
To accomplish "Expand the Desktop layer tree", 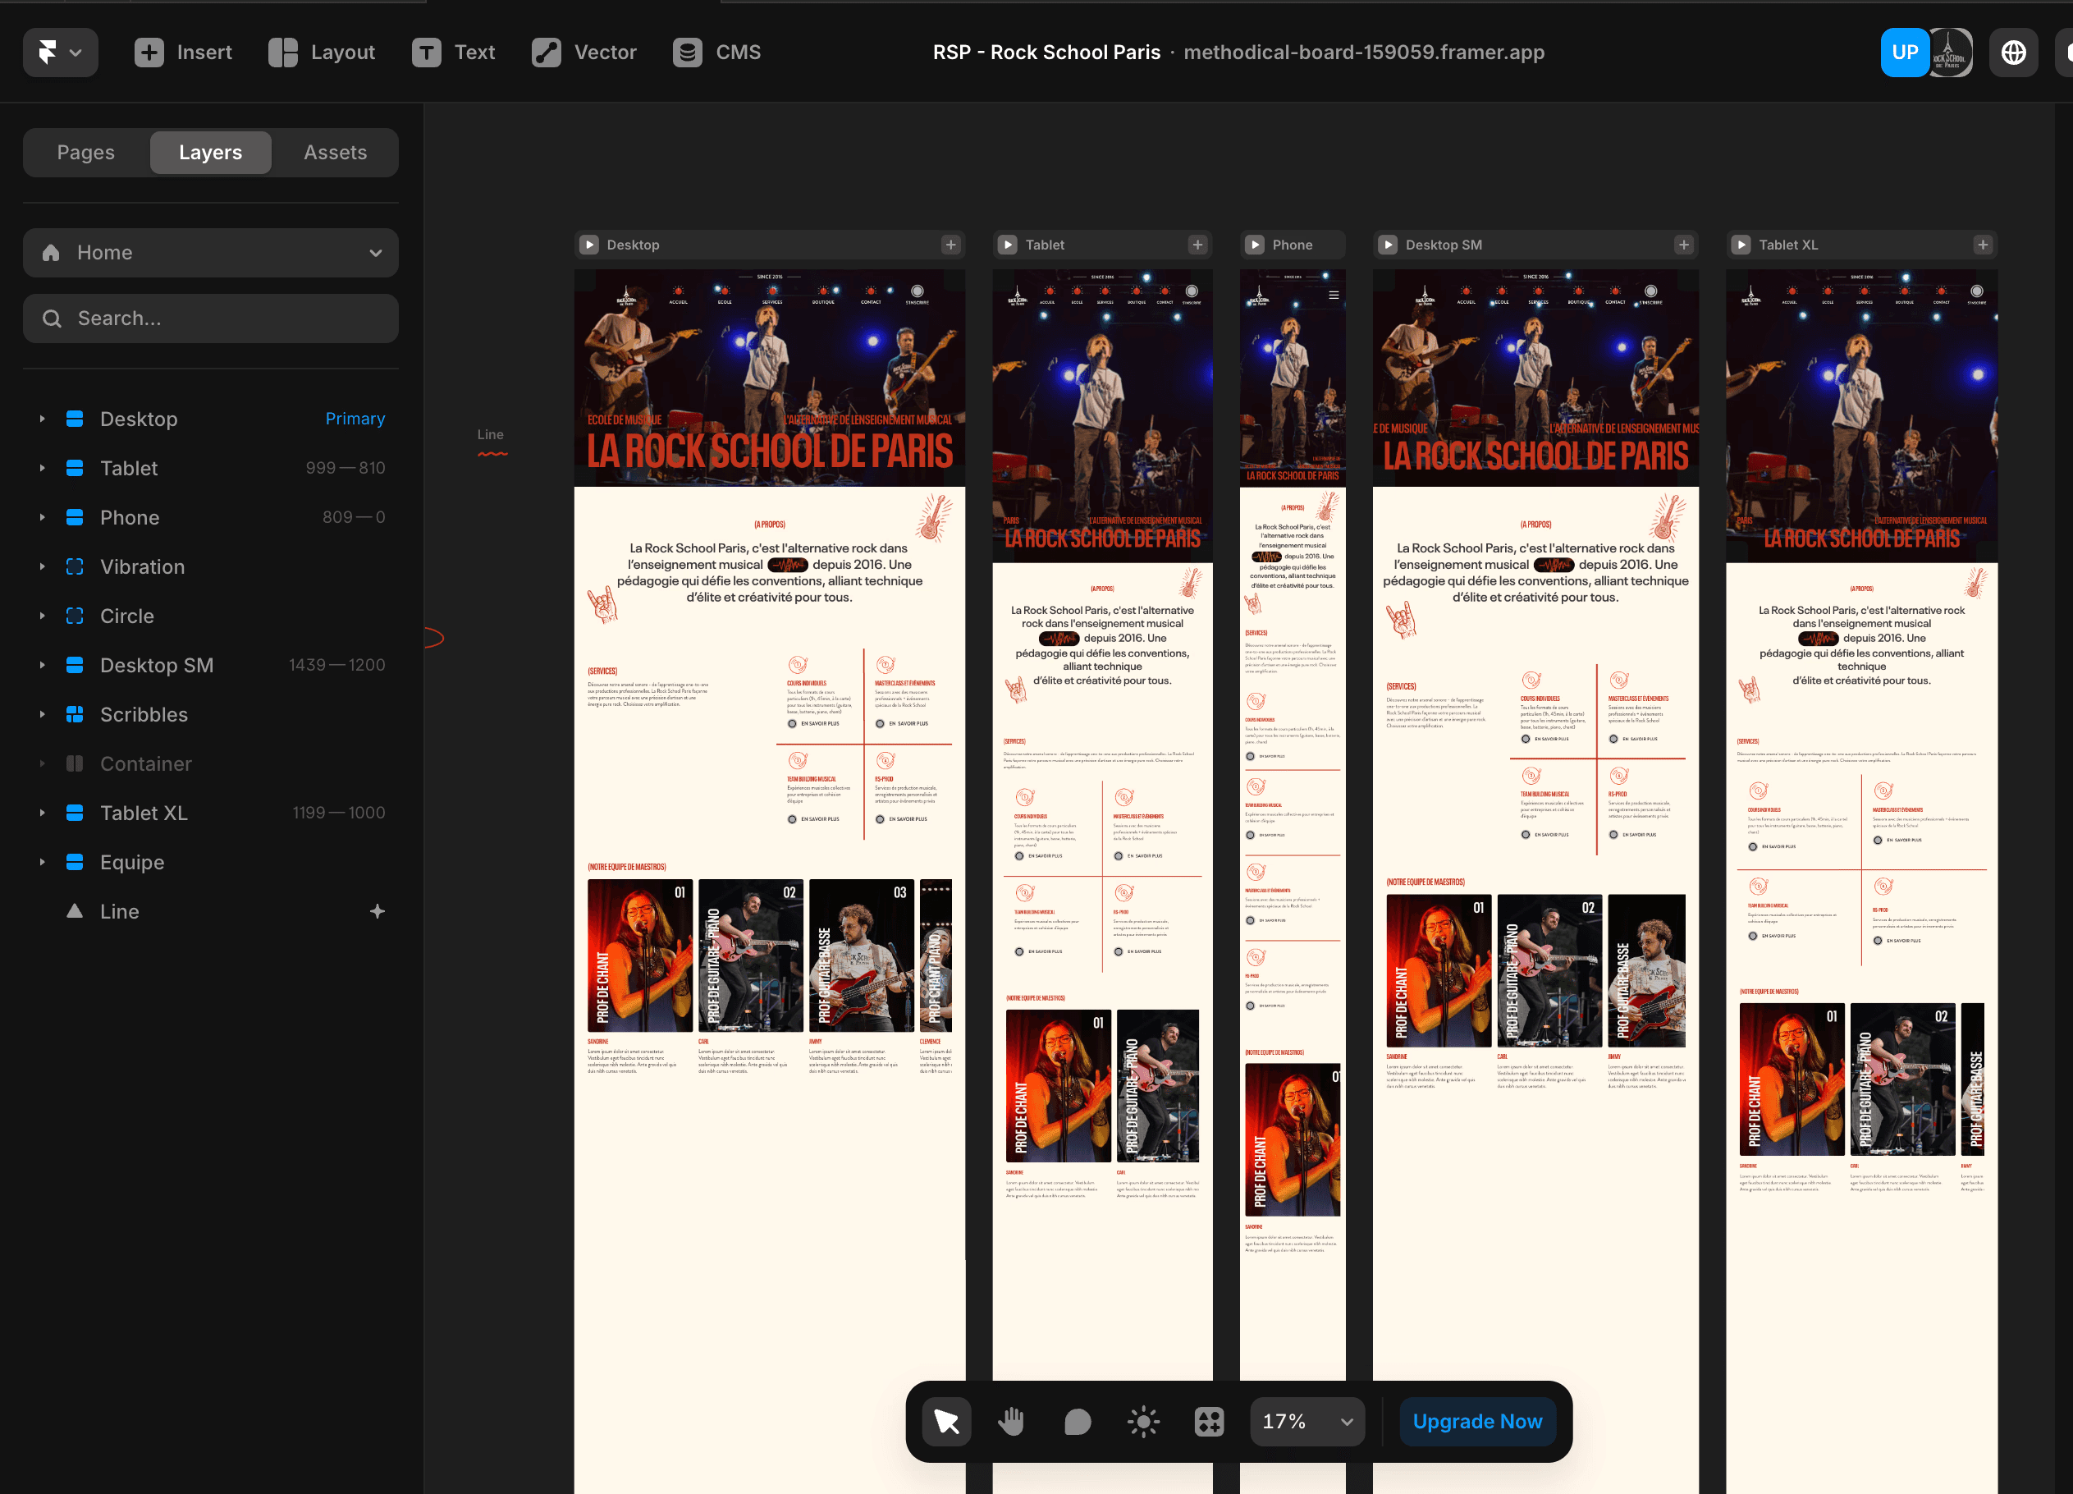I will point(42,419).
